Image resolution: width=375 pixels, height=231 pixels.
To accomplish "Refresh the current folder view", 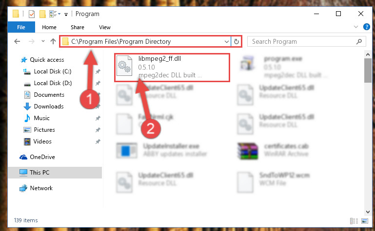I will (237, 41).
